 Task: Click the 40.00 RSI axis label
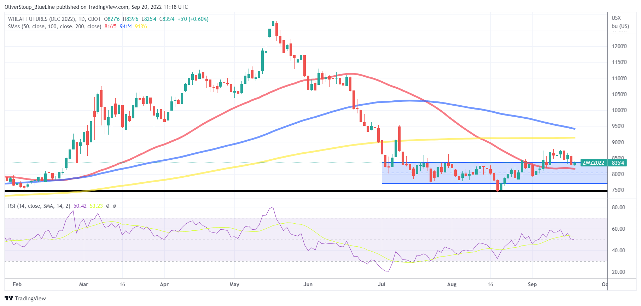click(619, 251)
